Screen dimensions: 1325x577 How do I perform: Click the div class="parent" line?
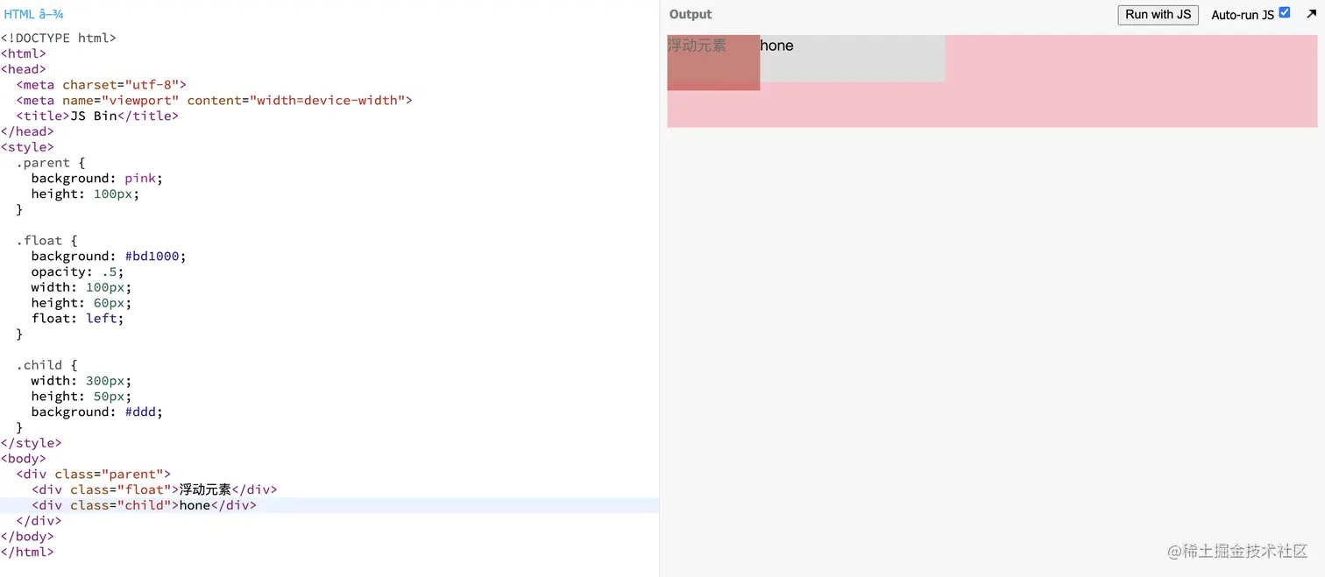point(93,475)
